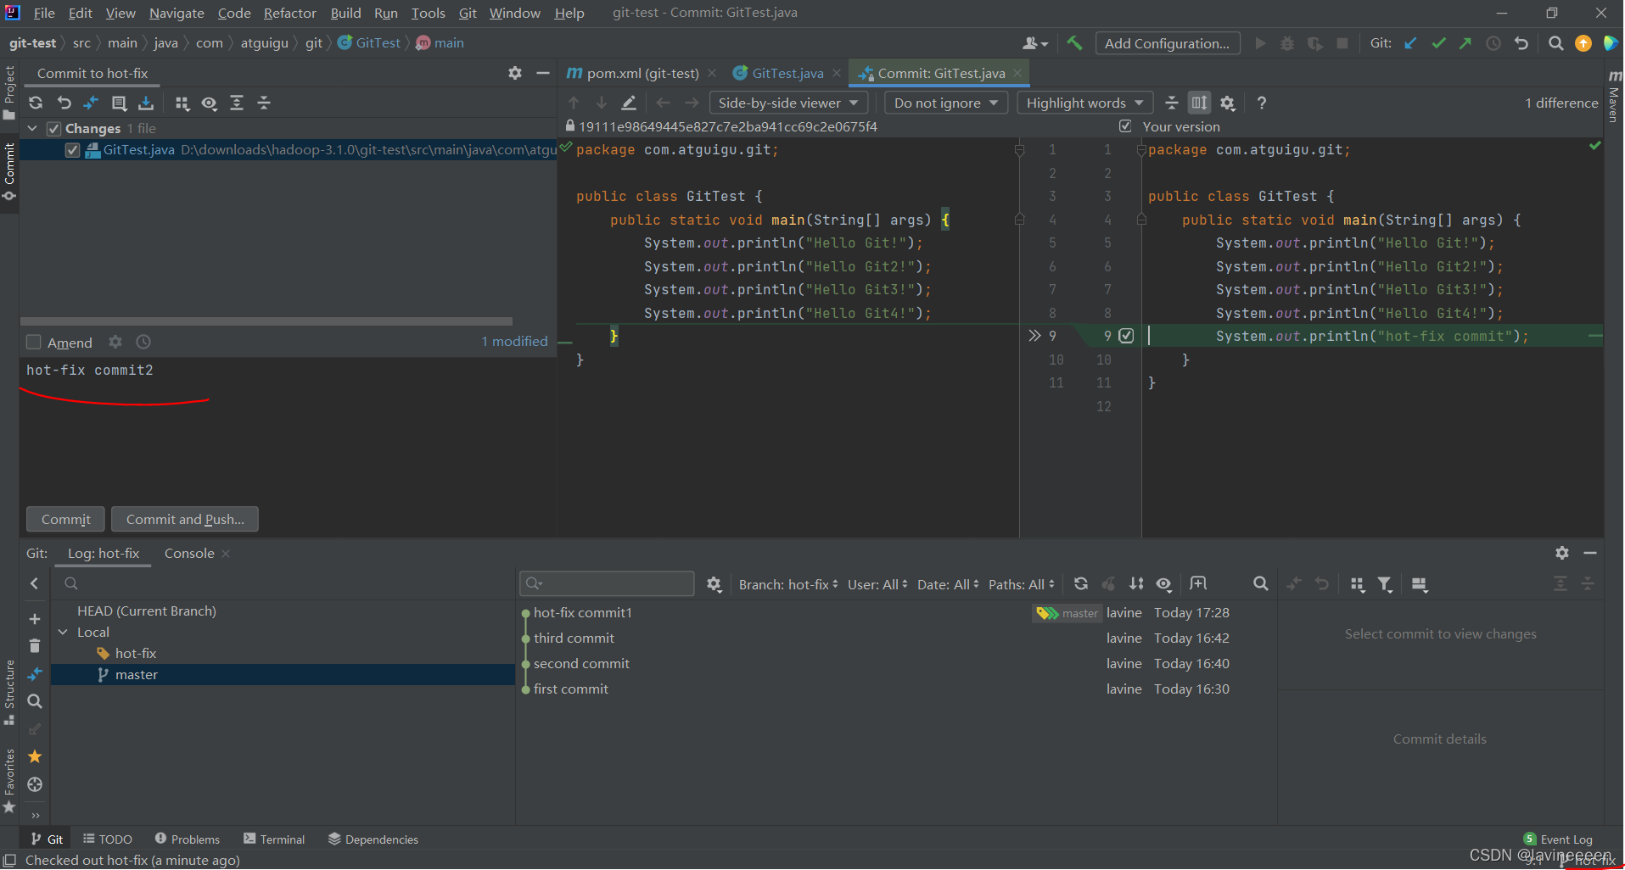Uncheck line 9 change inclusion checkbox
The height and width of the screenshot is (870, 1625).
[1126, 336]
